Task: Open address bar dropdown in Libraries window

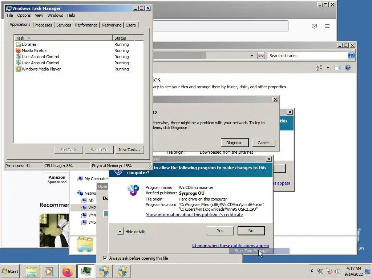Action: pos(252,56)
